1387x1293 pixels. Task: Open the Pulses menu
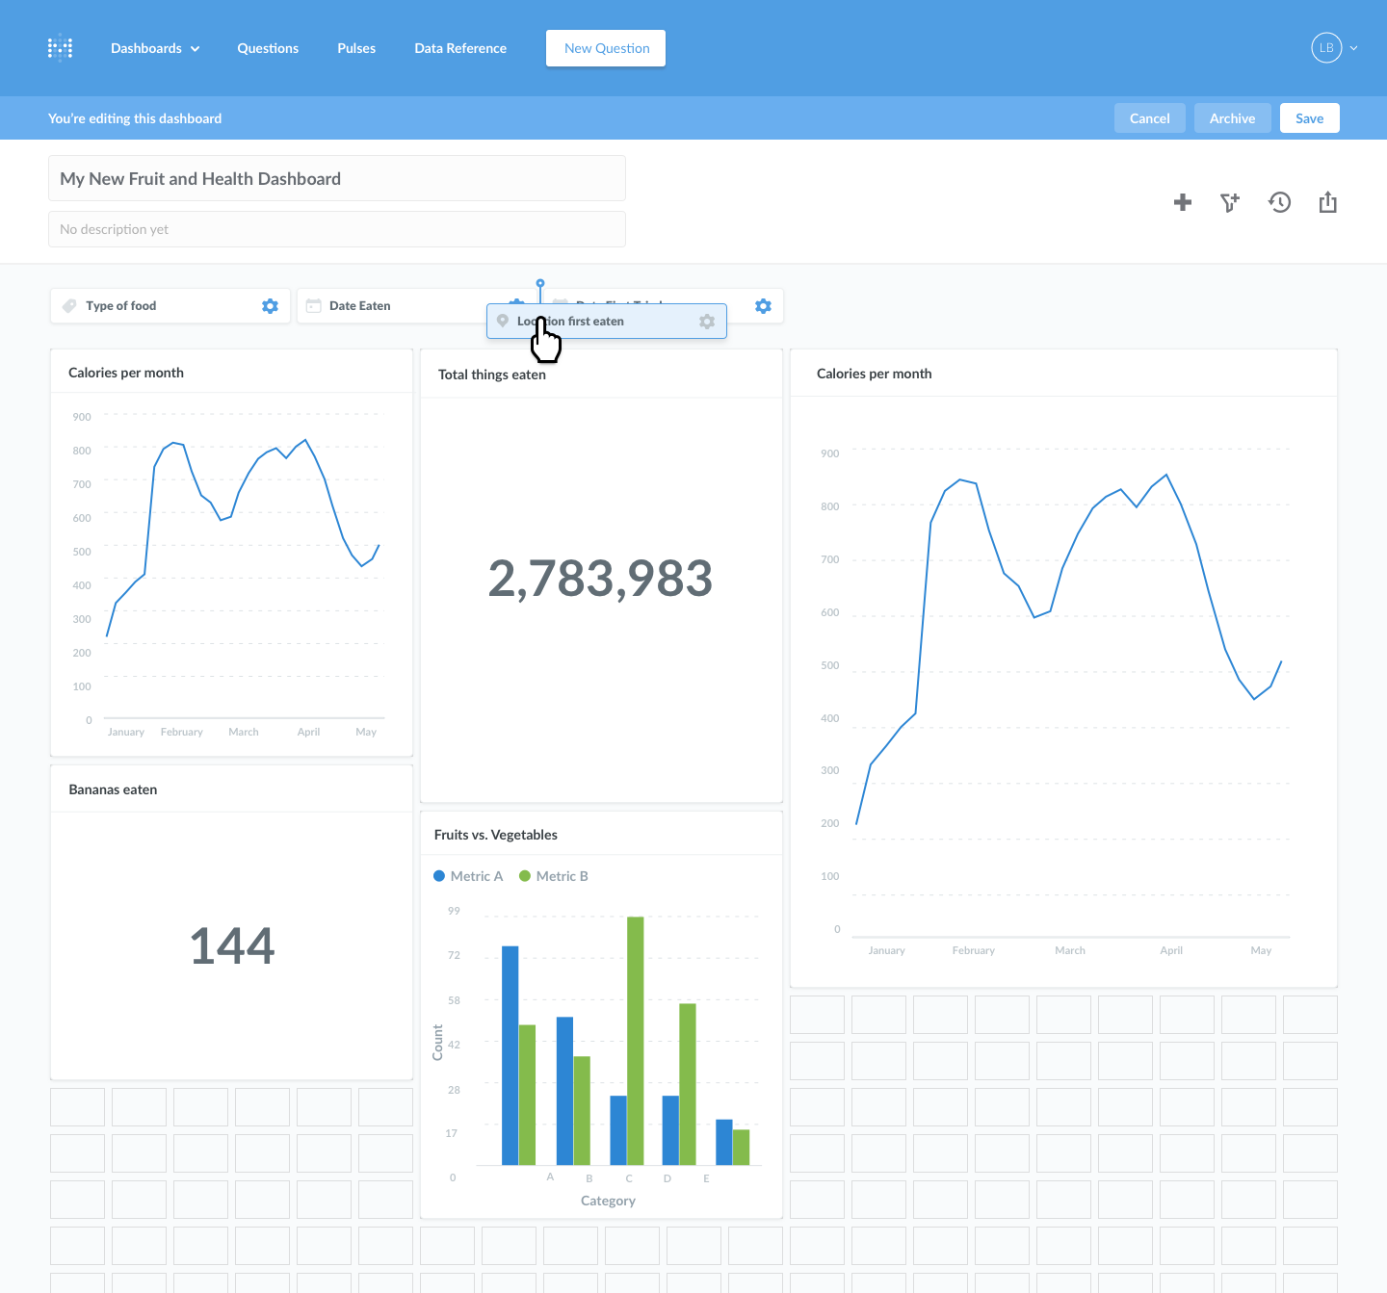tap(355, 47)
